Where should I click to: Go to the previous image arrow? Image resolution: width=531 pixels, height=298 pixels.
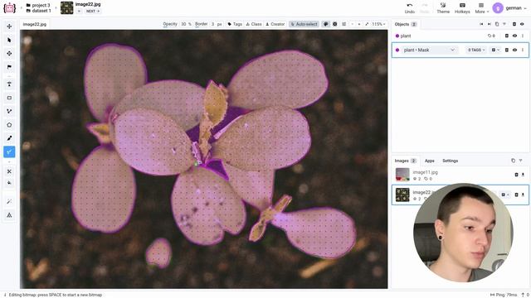pos(79,11)
